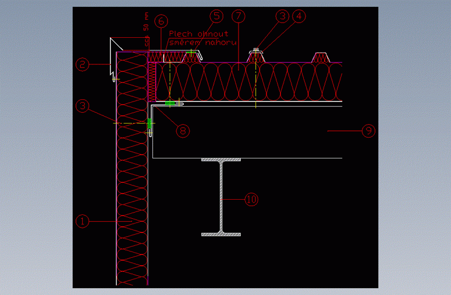Select the 'Plech ohnout směrem nahoru' text
Viewport: 451px width, 295px height.
[202, 38]
